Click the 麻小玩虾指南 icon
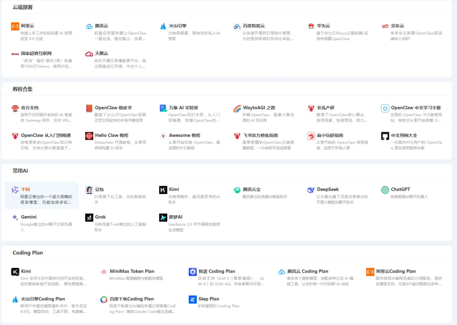Screen dimensions: 457x325 pyautogui.click(x=311, y=136)
